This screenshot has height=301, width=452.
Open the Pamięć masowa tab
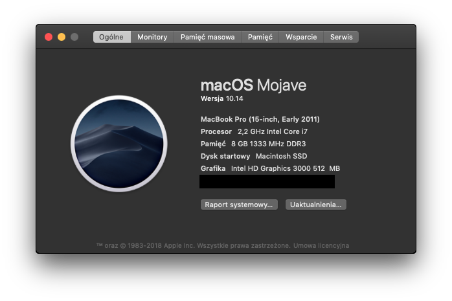[208, 37]
